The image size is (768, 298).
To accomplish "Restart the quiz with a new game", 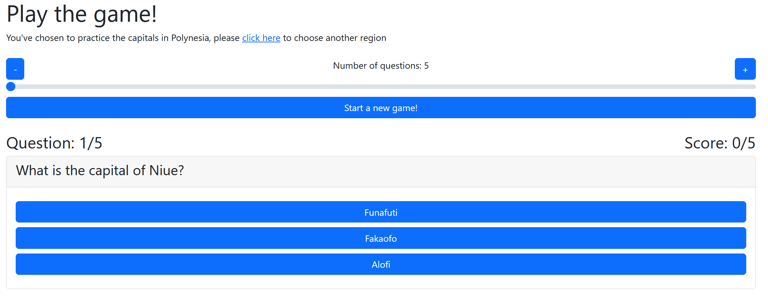I will [381, 108].
